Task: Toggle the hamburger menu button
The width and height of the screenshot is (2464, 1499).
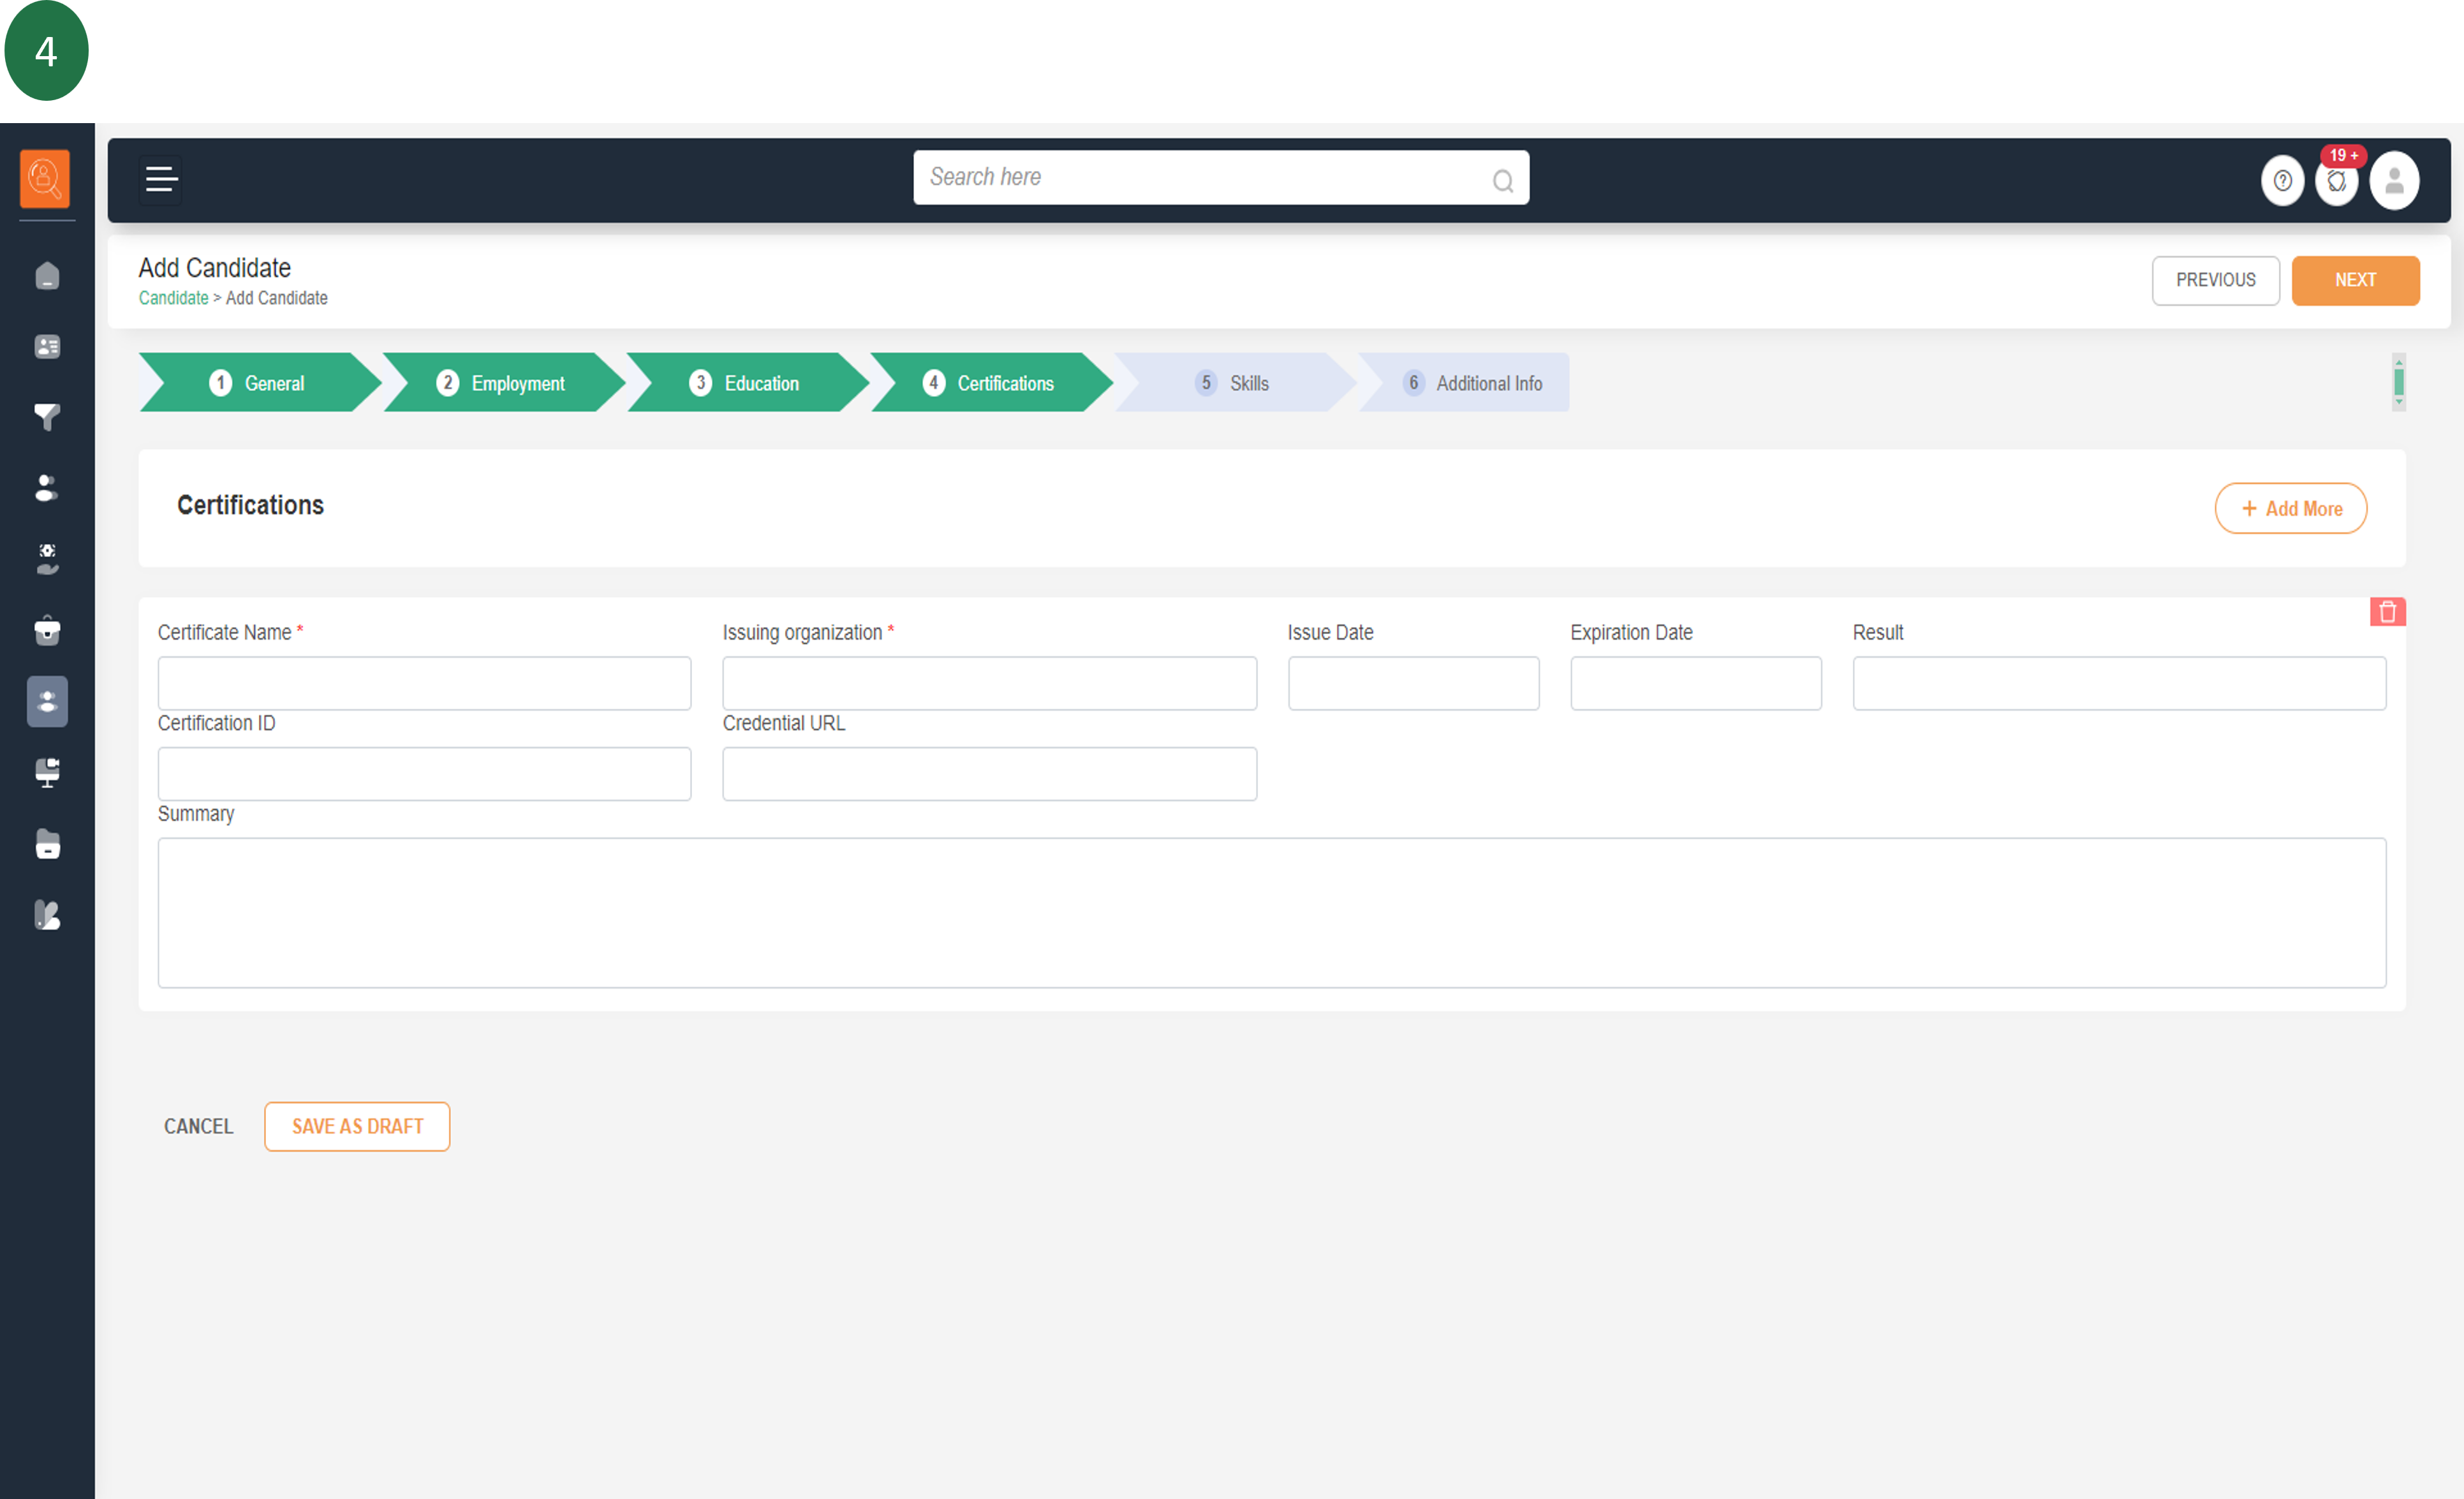Action: [161, 180]
